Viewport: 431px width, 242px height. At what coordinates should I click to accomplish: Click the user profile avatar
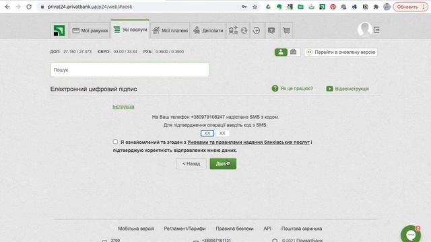[x=365, y=29]
